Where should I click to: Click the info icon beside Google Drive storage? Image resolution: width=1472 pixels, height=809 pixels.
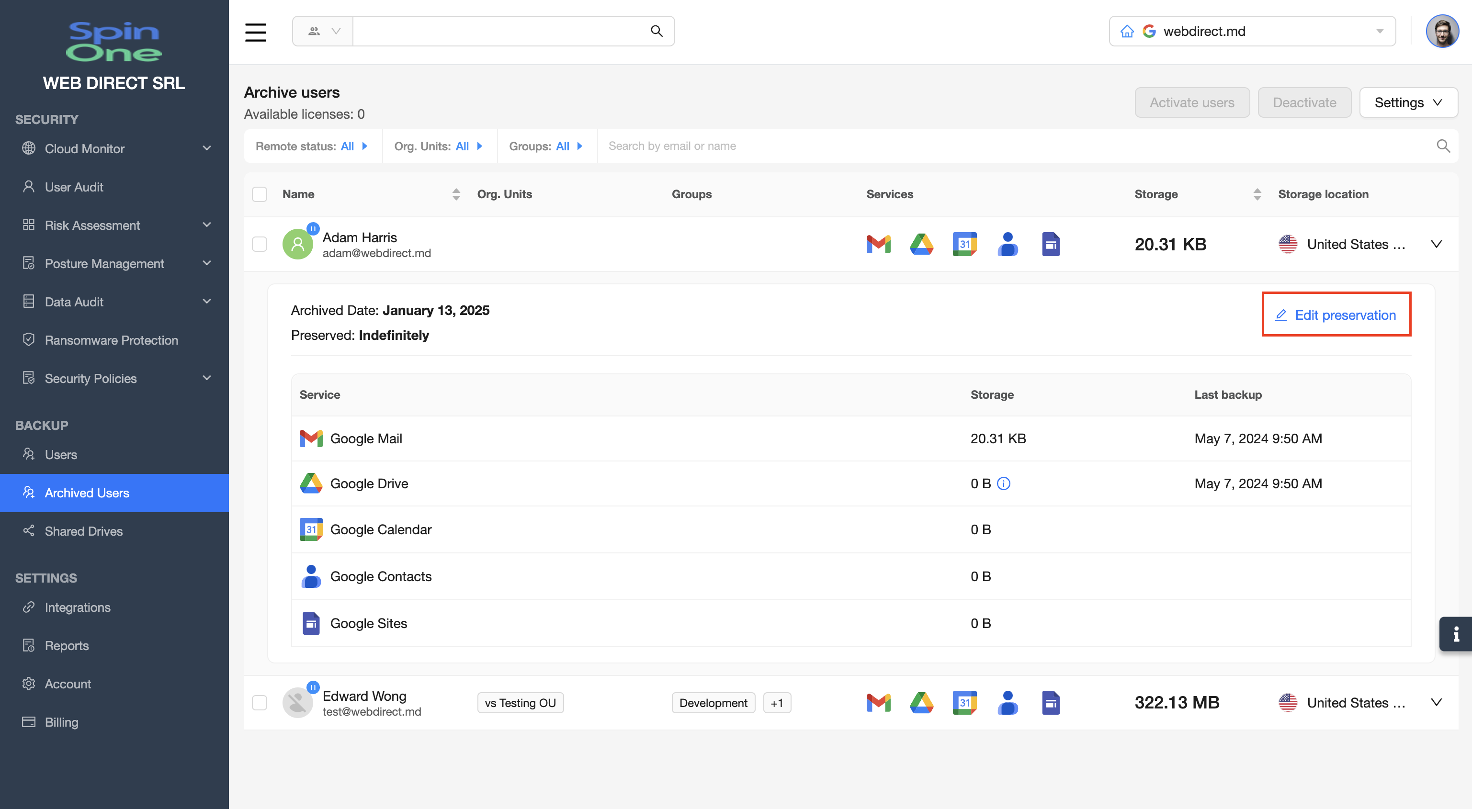click(x=1003, y=484)
